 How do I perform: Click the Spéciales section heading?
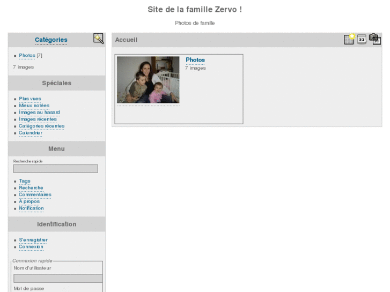tap(57, 83)
